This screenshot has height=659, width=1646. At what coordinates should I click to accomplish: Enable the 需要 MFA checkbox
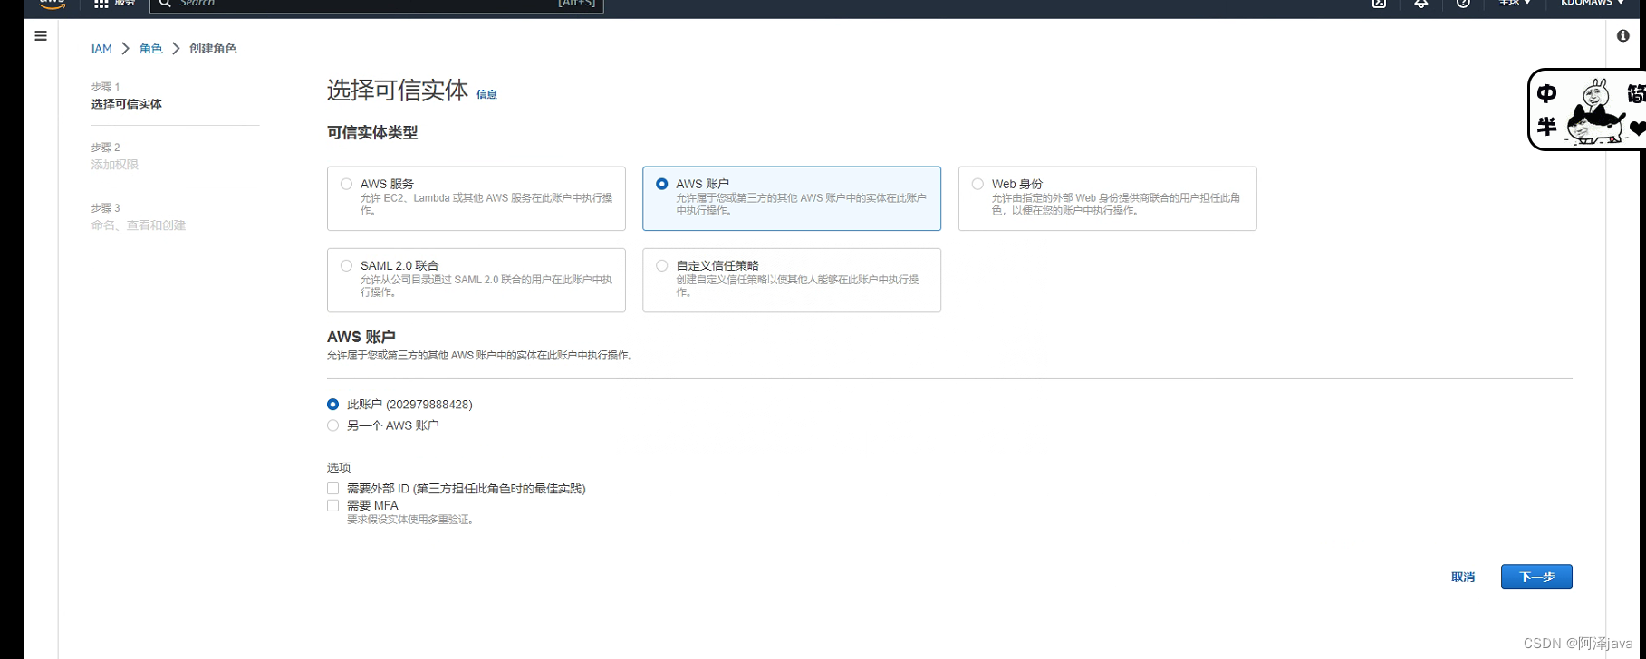click(333, 506)
